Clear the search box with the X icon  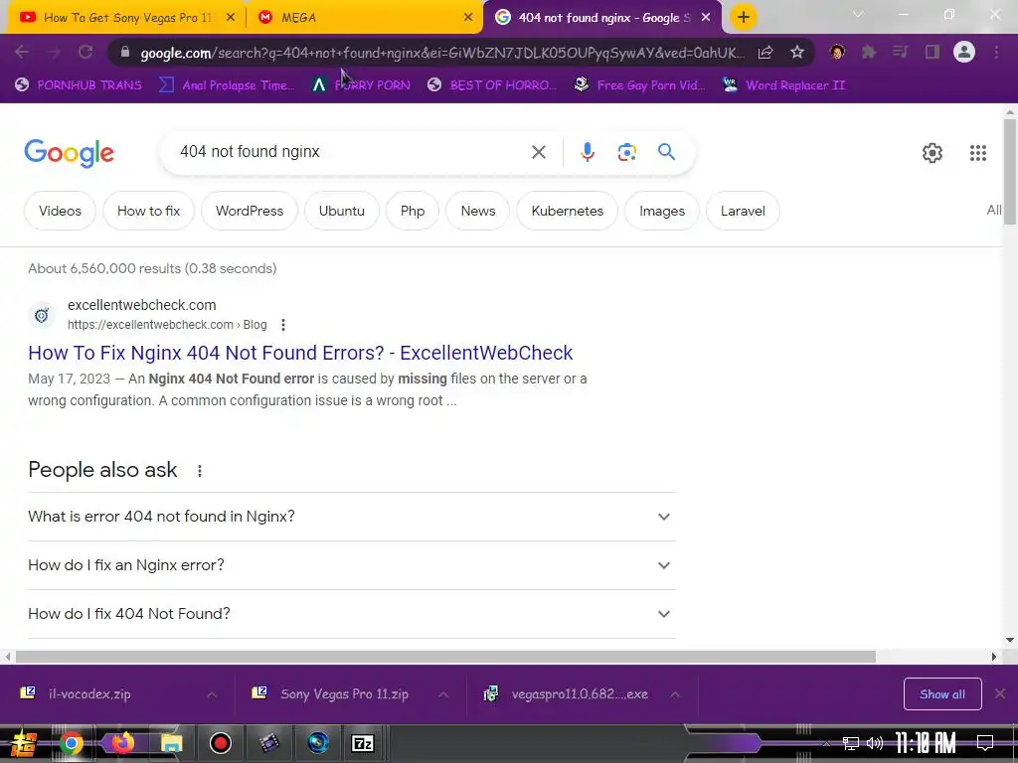pos(538,152)
